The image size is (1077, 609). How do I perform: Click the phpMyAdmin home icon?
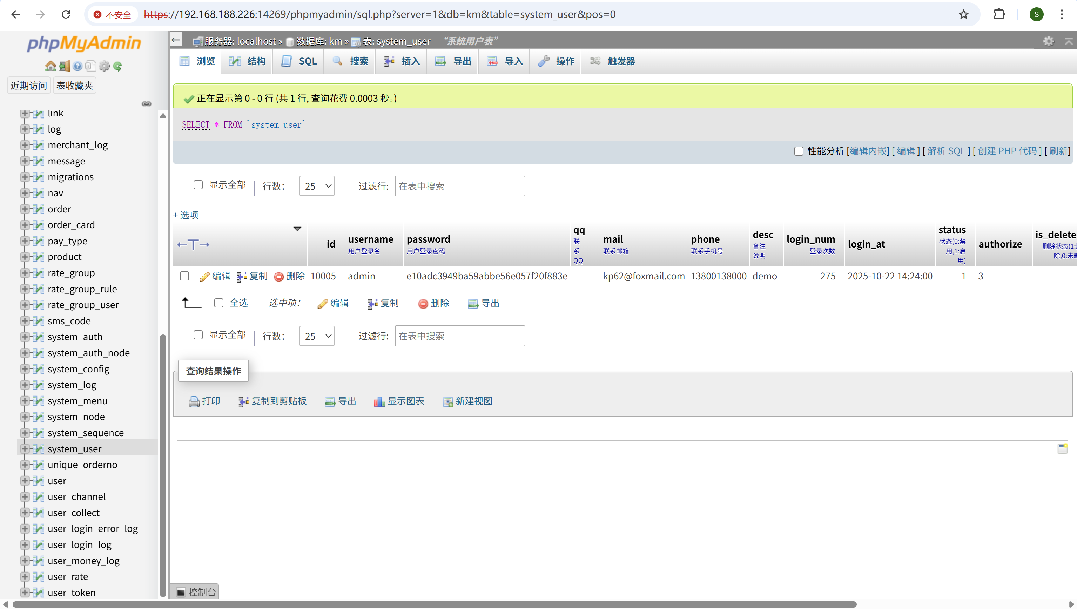click(51, 66)
